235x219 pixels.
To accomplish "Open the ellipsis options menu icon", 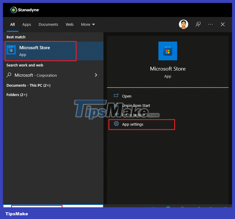I will click(x=210, y=24).
